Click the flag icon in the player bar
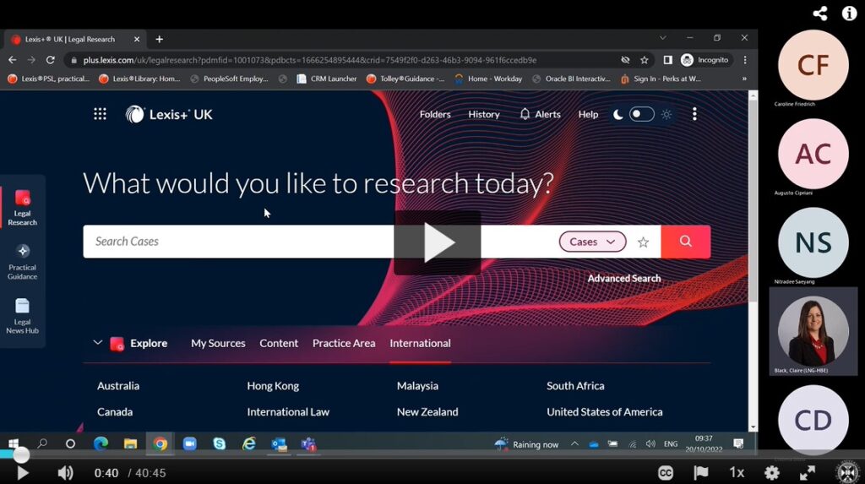The width and height of the screenshot is (865, 484). coord(700,473)
